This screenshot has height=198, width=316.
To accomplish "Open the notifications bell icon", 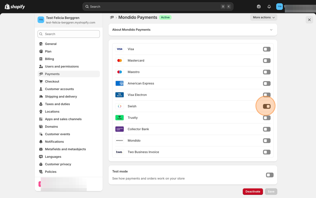I will tap(269, 7).
